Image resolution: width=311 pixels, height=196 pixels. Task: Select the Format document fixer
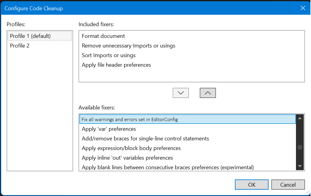[x=103, y=36]
